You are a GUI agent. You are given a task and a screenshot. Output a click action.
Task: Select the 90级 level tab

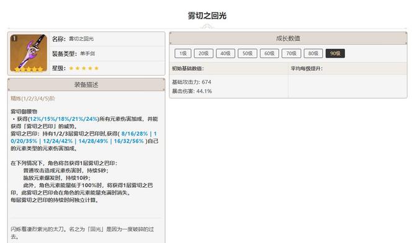335,53
